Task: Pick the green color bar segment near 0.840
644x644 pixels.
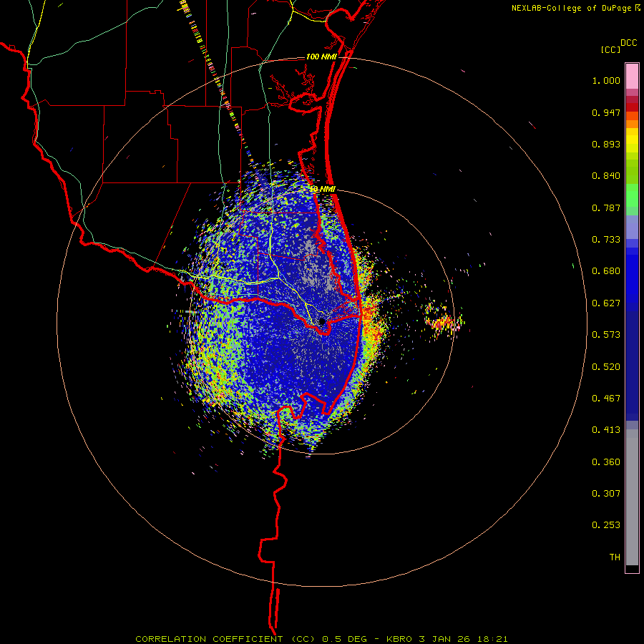Action: tap(632, 171)
